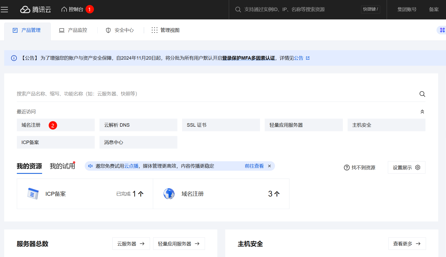Go to 轻量应用服务器 from 服务器总数 panel

(x=179, y=244)
